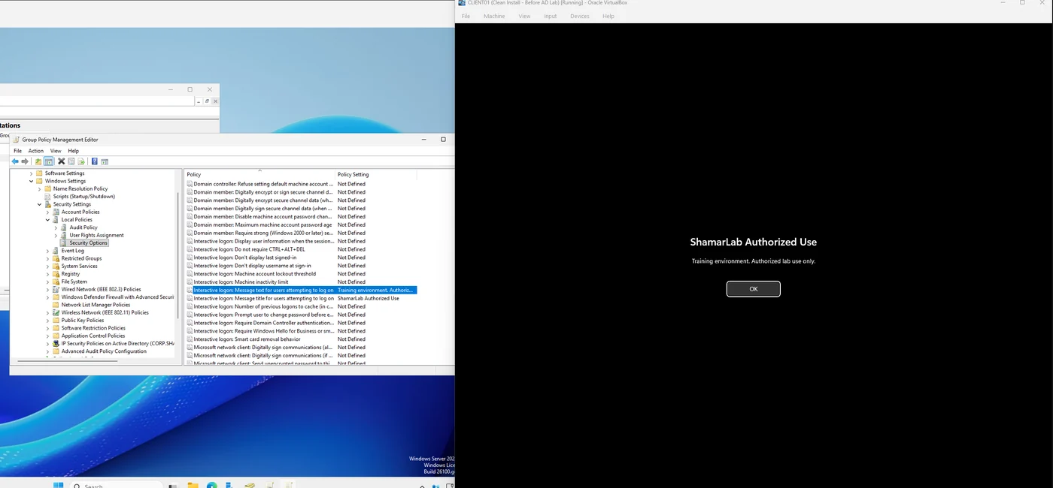Expand the Account Policies node
Viewport: 1053px width, 488px height.
pos(47,212)
